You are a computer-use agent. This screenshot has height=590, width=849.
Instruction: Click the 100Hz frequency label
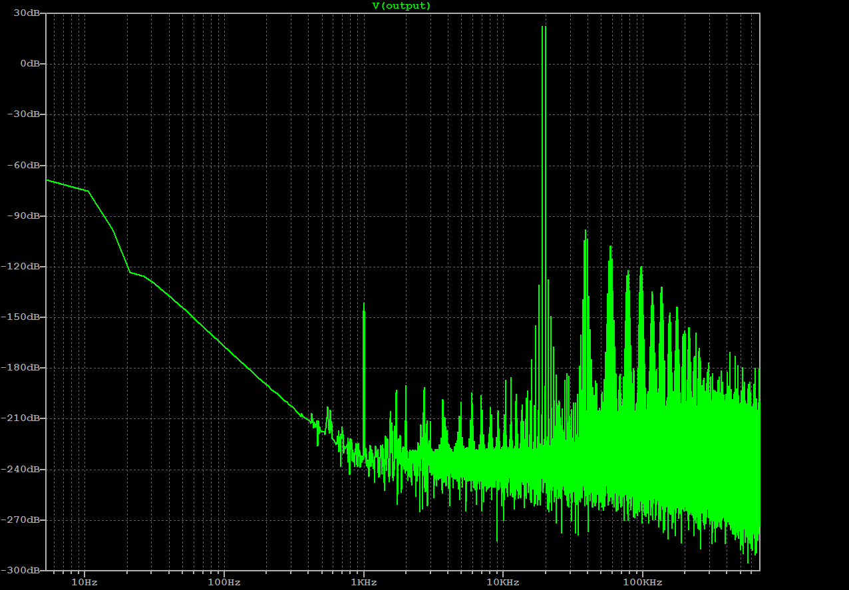pyautogui.click(x=224, y=582)
